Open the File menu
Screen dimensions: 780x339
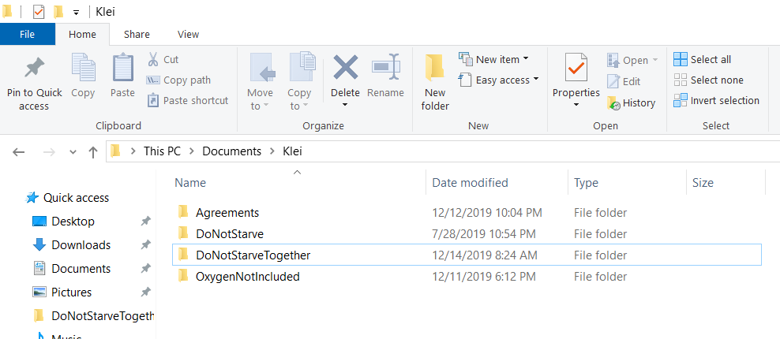27,34
